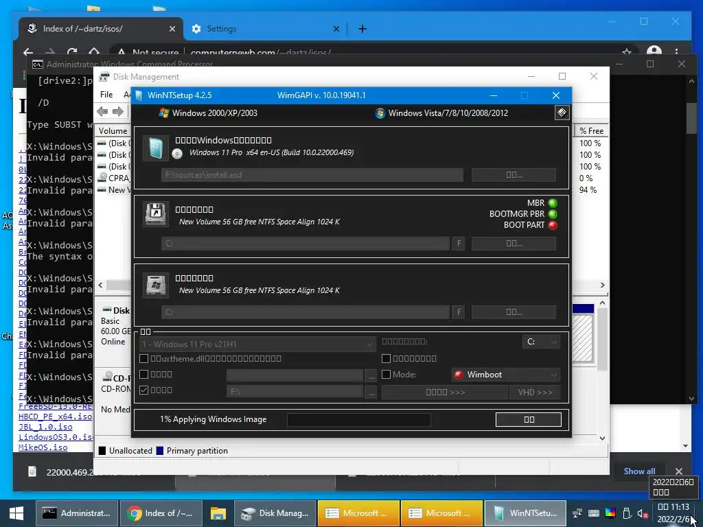This screenshot has width=703, height=527.
Task: Click the muted volume tray icon
Action: (x=643, y=513)
